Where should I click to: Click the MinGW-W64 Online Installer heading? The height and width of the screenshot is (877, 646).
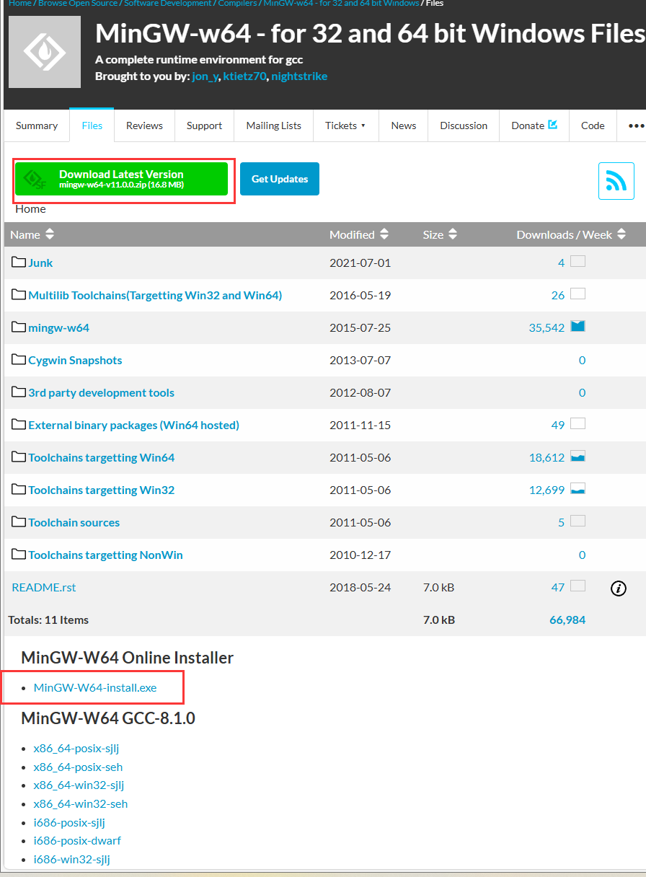click(x=128, y=658)
